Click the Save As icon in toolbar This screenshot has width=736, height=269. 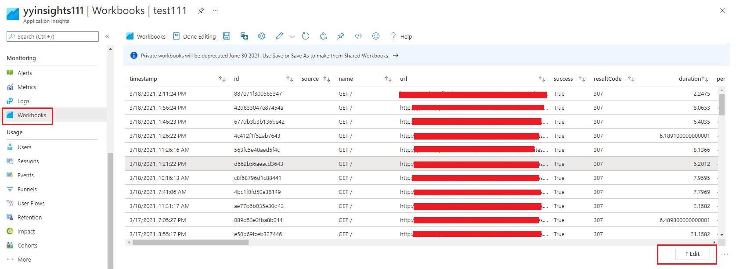point(244,36)
